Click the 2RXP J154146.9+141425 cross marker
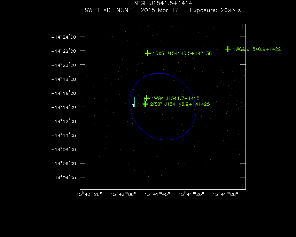 pyautogui.click(x=145, y=104)
